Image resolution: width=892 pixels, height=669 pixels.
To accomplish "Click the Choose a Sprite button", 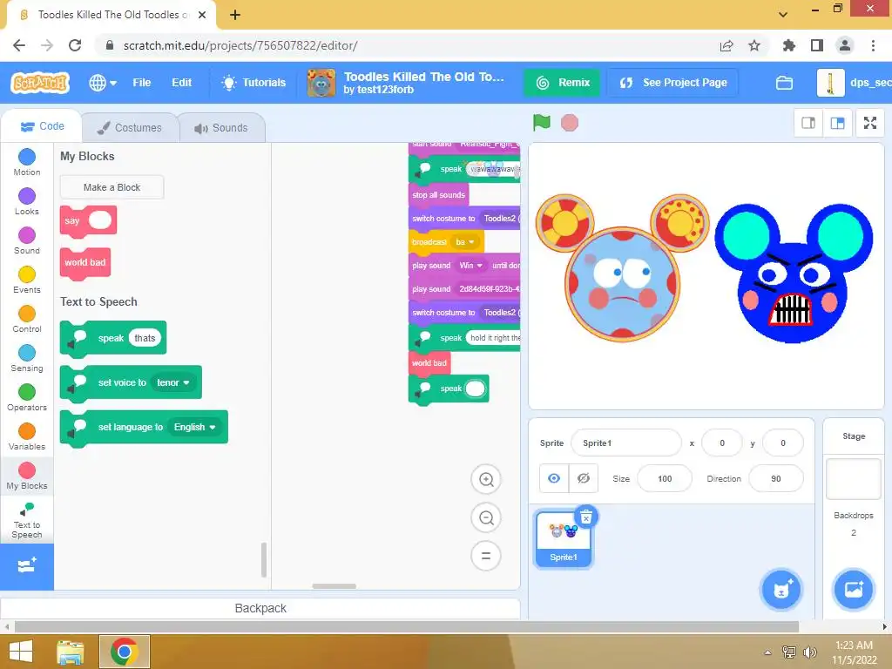I will (x=781, y=590).
